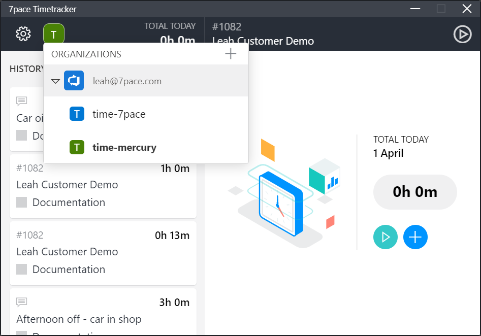The width and height of the screenshot is (481, 336).
Task: Click the ORGANIZATIONS heading
Action: click(86, 54)
